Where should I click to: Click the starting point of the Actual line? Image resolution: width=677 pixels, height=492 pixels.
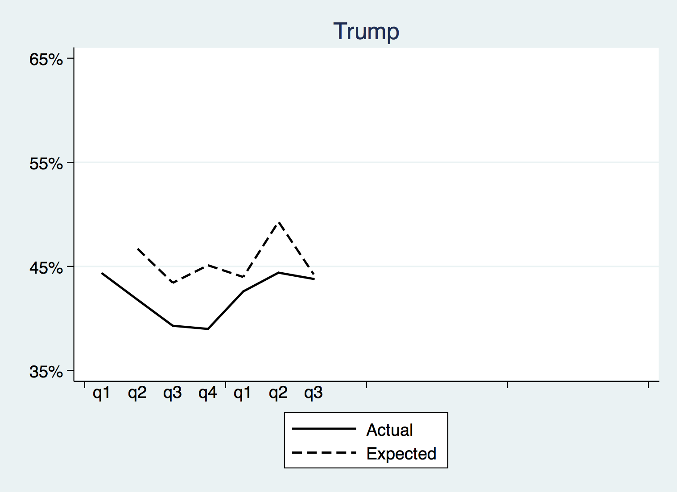[102, 273]
